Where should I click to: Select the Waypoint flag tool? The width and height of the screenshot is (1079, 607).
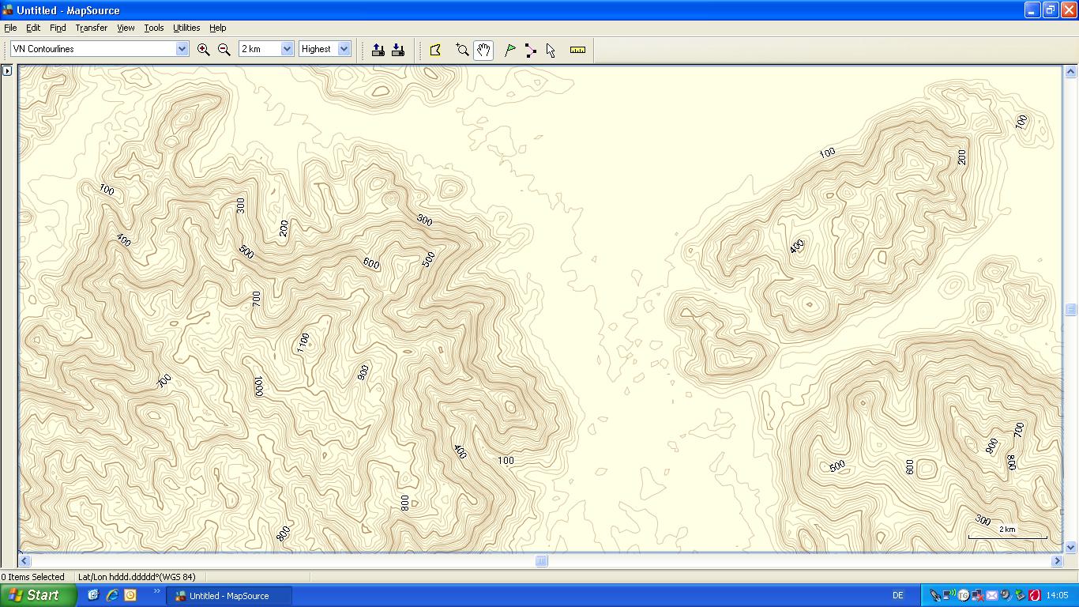point(510,50)
